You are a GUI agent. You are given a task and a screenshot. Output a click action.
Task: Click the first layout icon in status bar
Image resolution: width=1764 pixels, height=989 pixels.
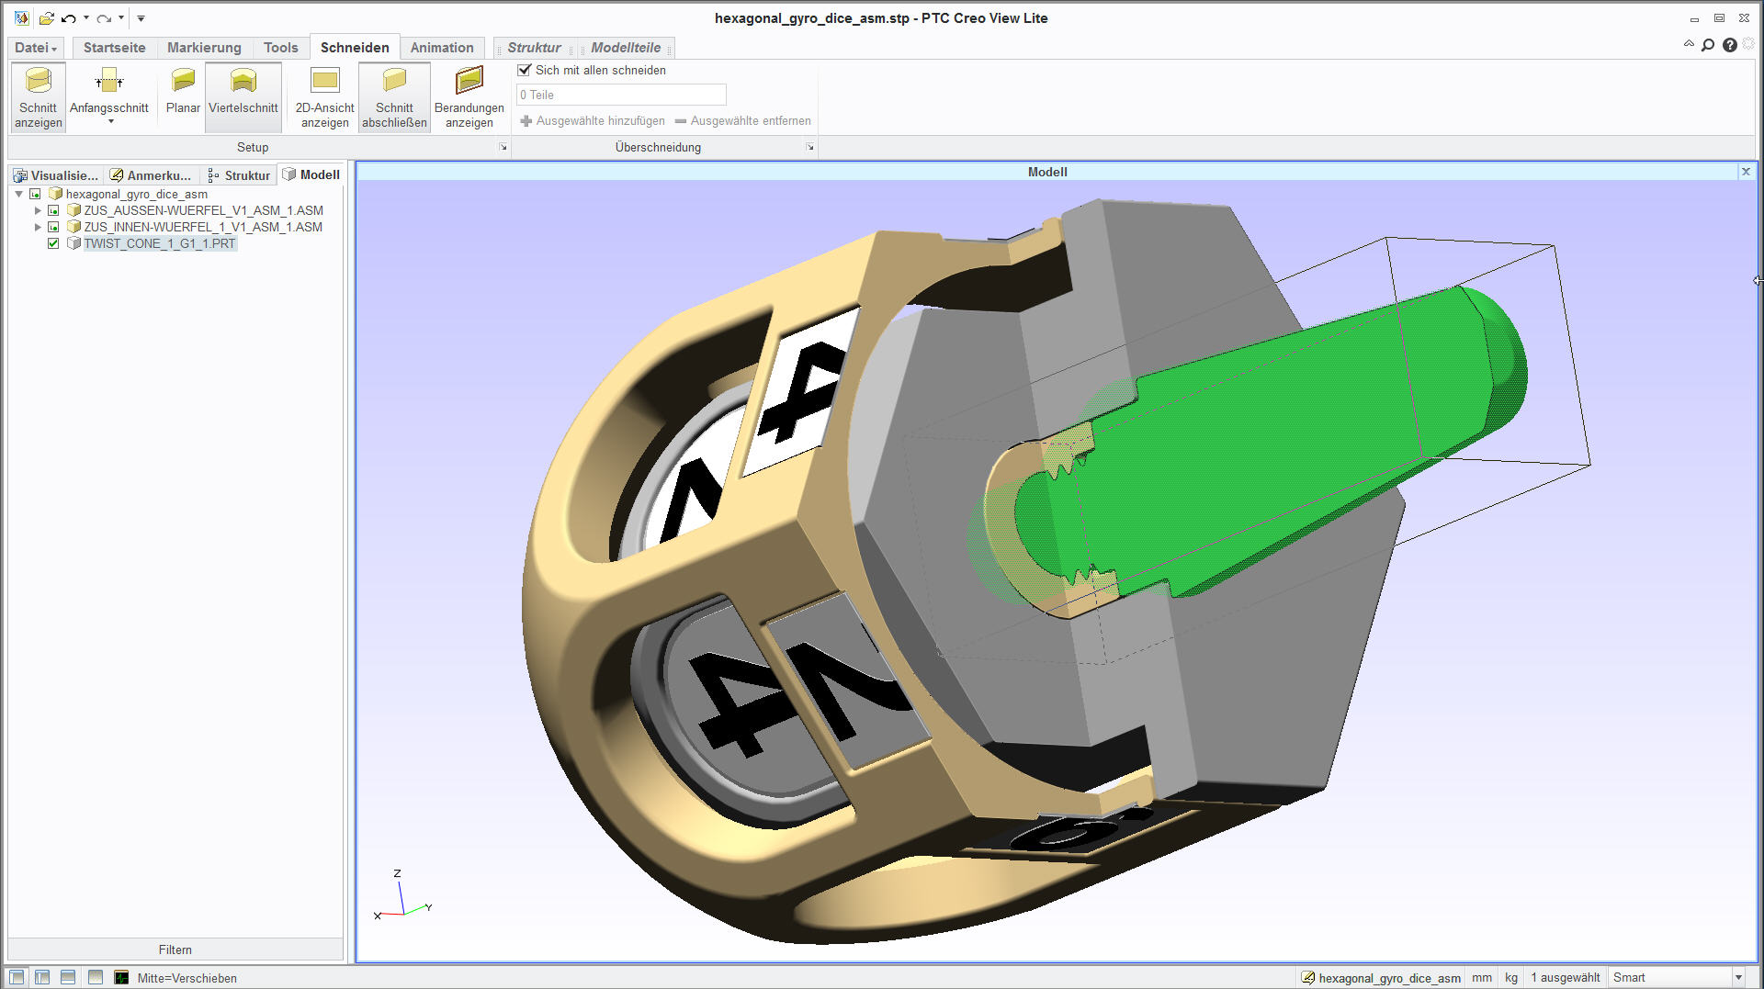click(x=17, y=977)
